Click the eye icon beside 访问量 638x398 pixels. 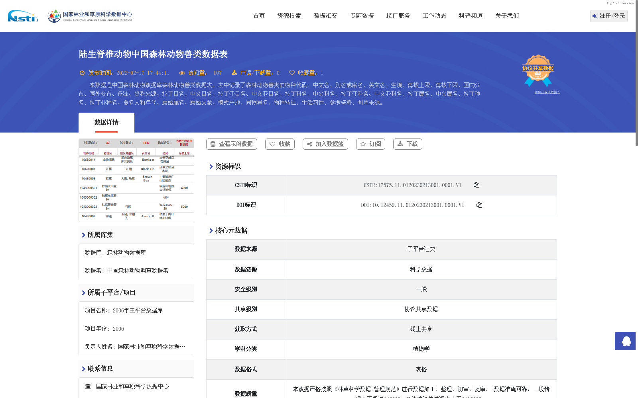pyautogui.click(x=182, y=73)
